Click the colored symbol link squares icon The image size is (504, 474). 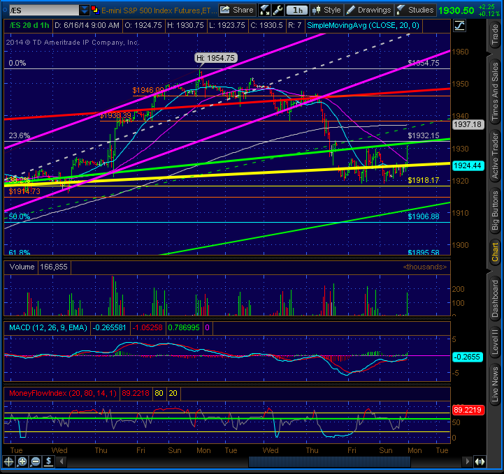(x=95, y=10)
